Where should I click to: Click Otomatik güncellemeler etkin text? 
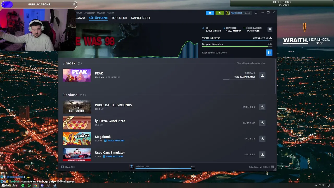(x=251, y=63)
